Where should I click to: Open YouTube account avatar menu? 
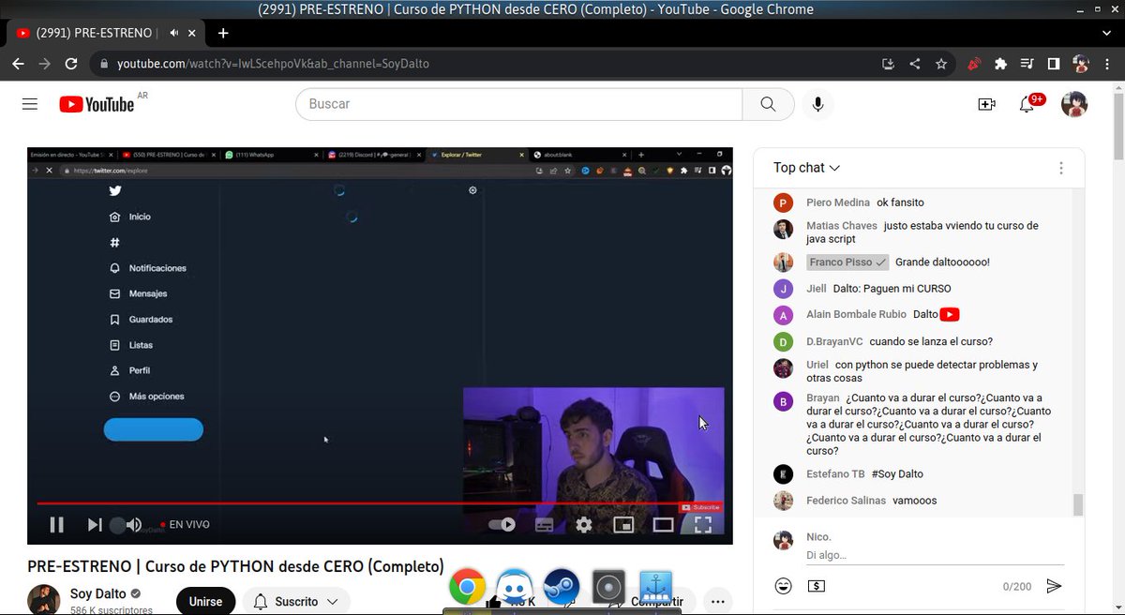tap(1074, 104)
